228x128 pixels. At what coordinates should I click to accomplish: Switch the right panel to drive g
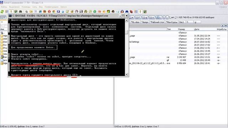(x=145, y=17)
